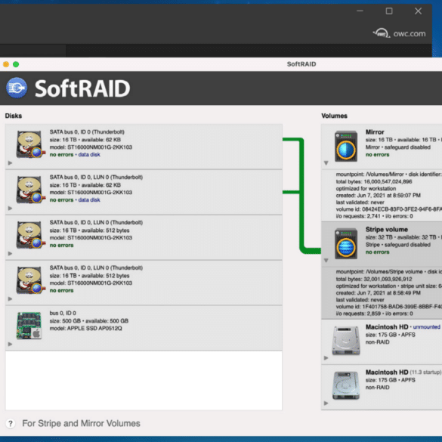The width and height of the screenshot is (442, 442).
Task: Close the outer dark window with X
Action: click(418, 11)
